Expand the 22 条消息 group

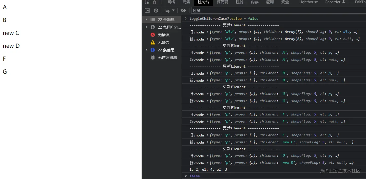point(146,19)
